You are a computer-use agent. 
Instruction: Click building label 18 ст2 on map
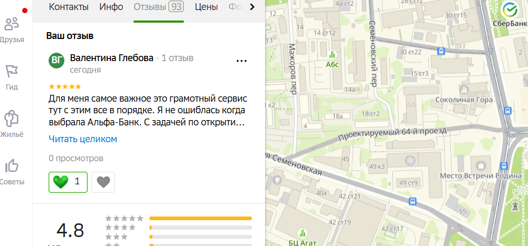point(370,114)
